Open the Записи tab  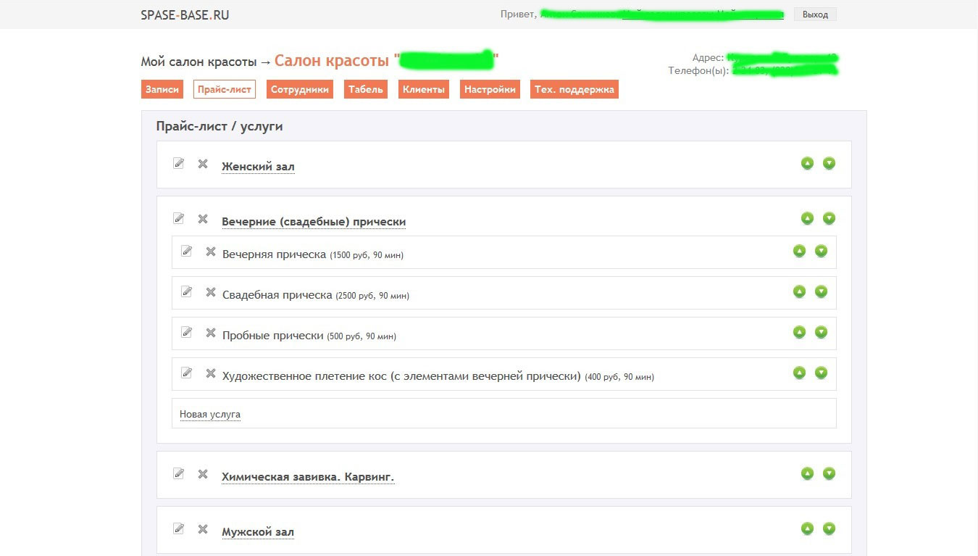click(162, 89)
